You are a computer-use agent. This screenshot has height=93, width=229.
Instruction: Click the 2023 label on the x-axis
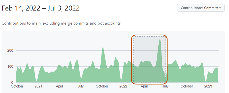[208, 86]
